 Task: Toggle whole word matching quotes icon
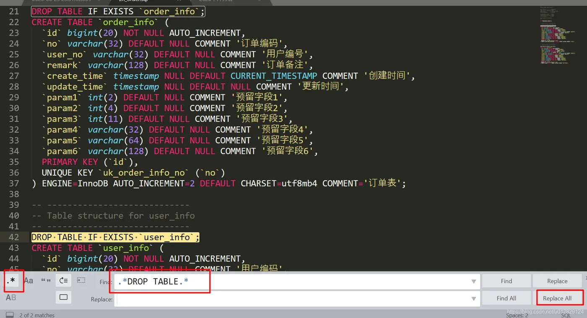click(x=46, y=281)
